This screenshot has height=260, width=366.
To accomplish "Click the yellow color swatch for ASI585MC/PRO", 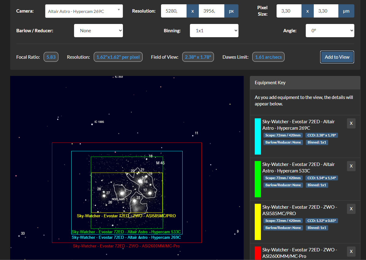I will tap(258, 222).
